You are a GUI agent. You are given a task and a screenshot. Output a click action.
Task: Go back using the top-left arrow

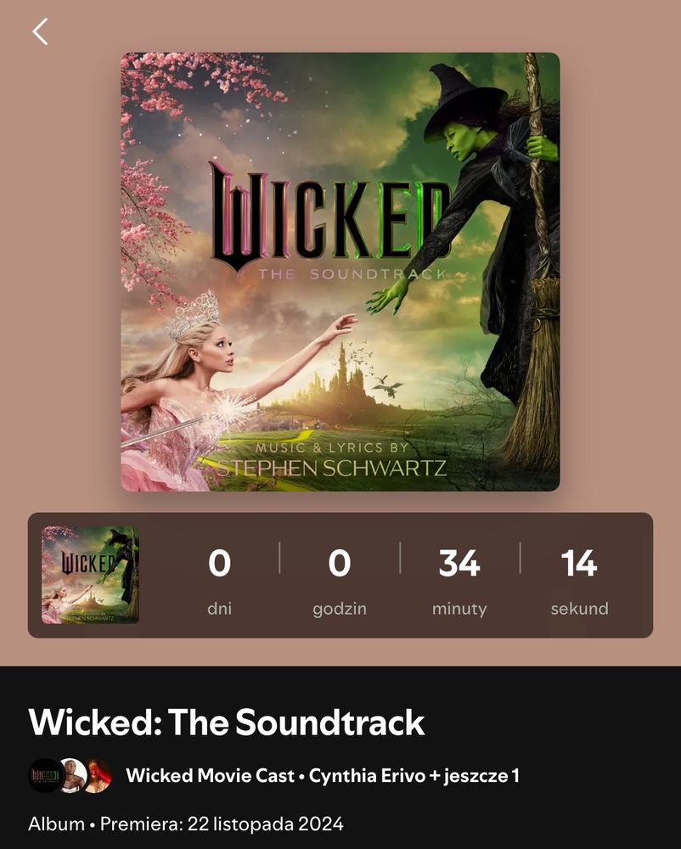tap(40, 31)
